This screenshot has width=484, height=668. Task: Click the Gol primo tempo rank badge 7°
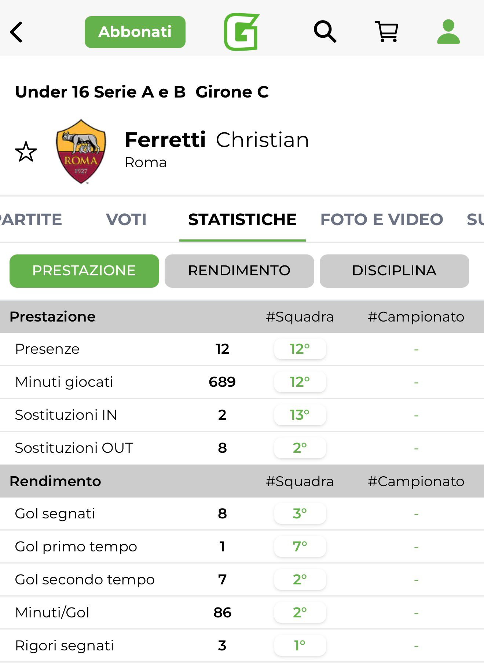300,547
